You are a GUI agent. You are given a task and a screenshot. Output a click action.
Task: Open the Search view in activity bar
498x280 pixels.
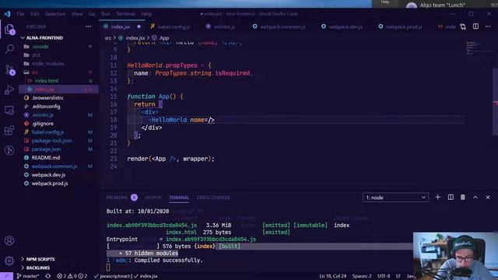click(x=9, y=49)
